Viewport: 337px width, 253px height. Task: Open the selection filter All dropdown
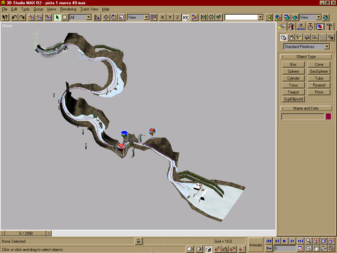(x=89, y=17)
